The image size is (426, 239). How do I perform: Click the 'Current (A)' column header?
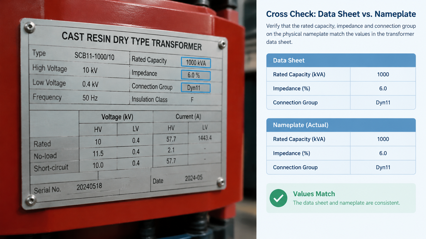pyautogui.click(x=188, y=117)
